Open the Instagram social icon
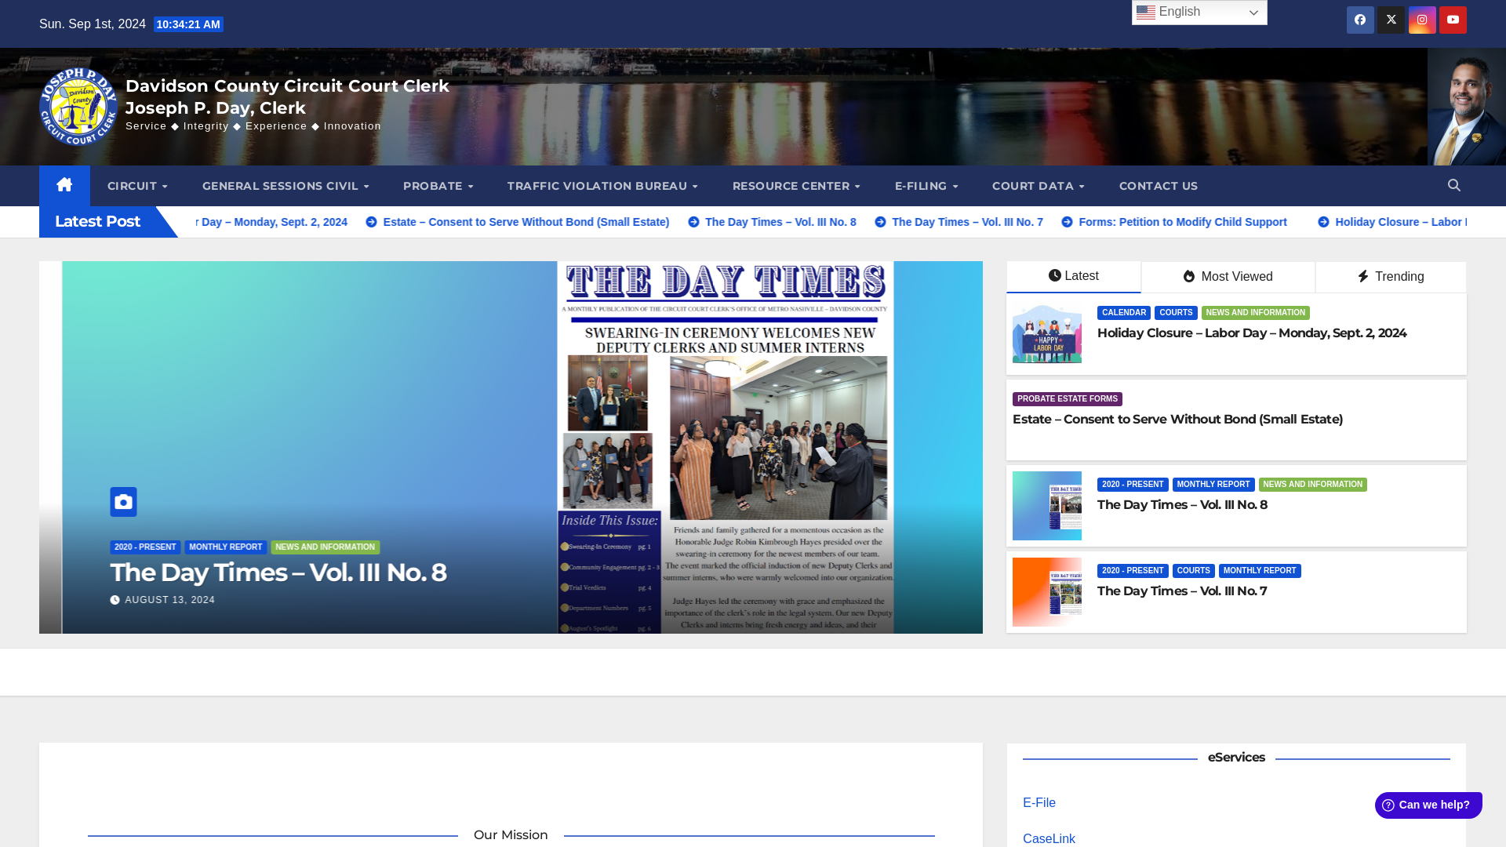The image size is (1506, 847). 1422,20
